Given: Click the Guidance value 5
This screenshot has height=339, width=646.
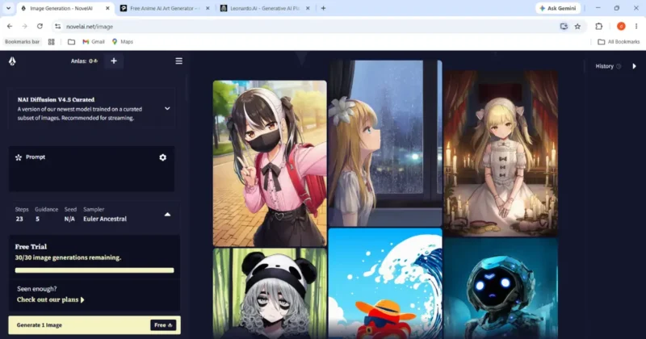Looking at the screenshot, I should point(37,219).
